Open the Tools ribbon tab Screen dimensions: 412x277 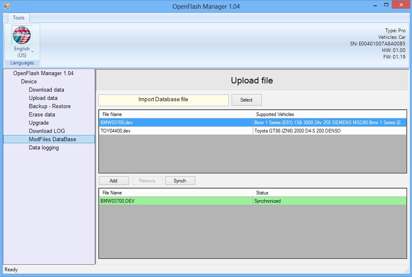(19, 18)
